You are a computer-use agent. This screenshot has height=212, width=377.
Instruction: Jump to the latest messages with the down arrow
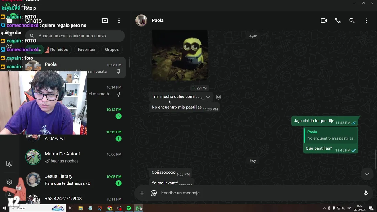(x=367, y=174)
